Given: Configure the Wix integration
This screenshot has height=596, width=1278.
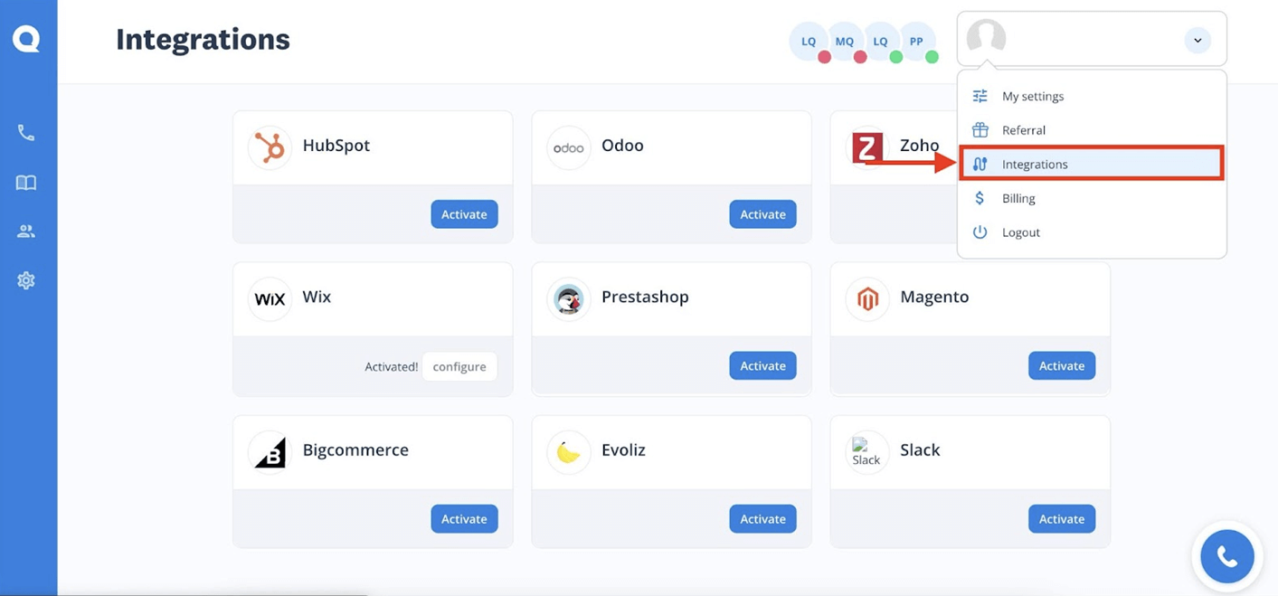Looking at the screenshot, I should point(459,366).
